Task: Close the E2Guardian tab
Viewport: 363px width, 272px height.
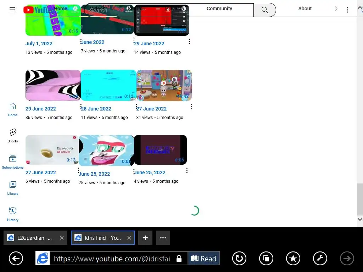Action: (x=62, y=238)
